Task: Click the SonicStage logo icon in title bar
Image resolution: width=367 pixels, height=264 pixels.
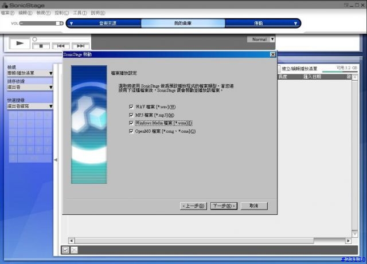Action: (x=5, y=5)
